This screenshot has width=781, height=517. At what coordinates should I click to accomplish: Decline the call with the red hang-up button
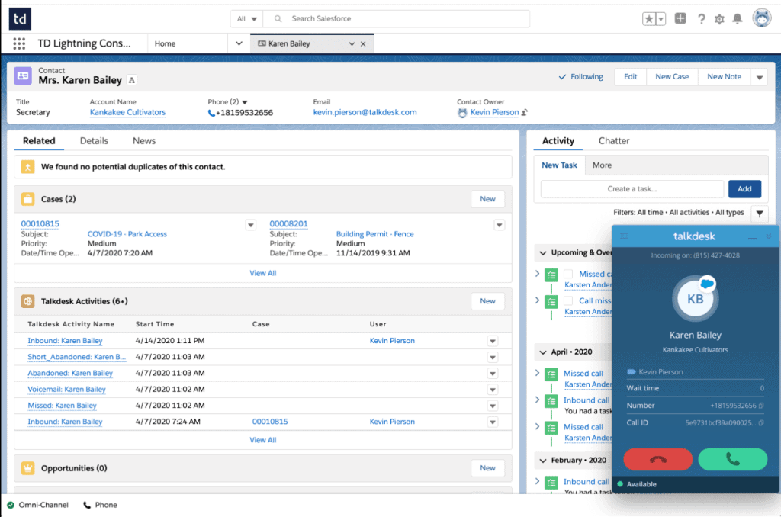pos(658,459)
